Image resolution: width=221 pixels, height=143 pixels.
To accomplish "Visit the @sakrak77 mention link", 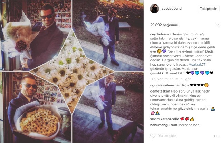I will click(x=197, y=65).
